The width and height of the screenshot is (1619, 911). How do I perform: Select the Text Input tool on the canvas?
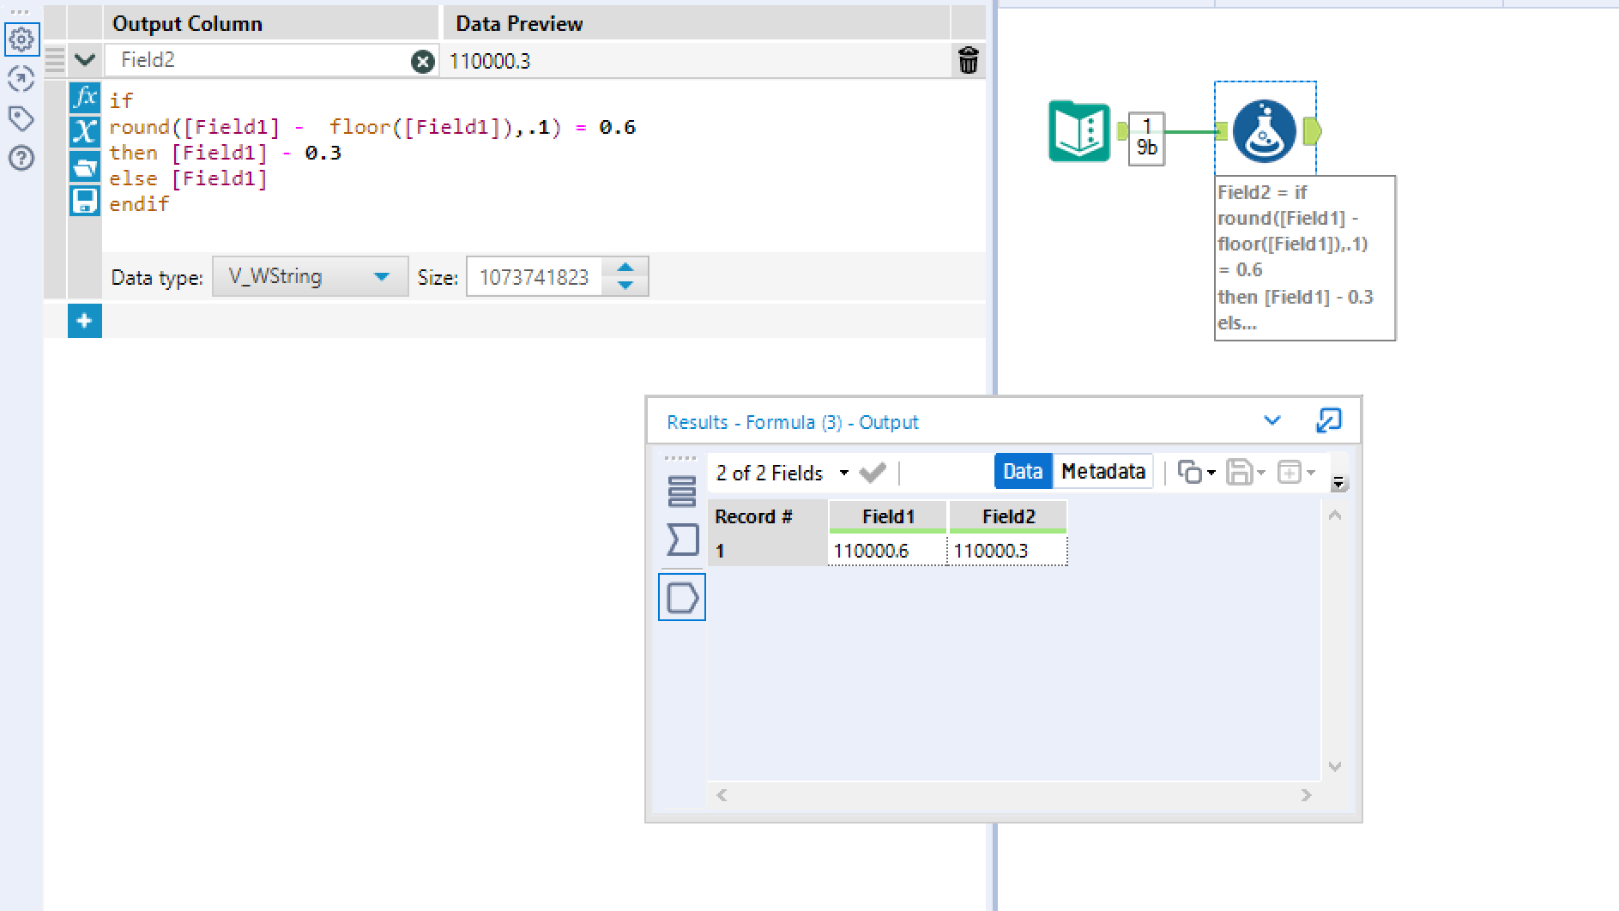(x=1079, y=131)
